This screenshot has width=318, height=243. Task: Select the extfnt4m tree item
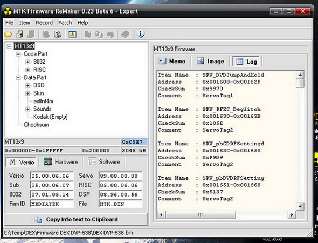pyautogui.click(x=43, y=101)
